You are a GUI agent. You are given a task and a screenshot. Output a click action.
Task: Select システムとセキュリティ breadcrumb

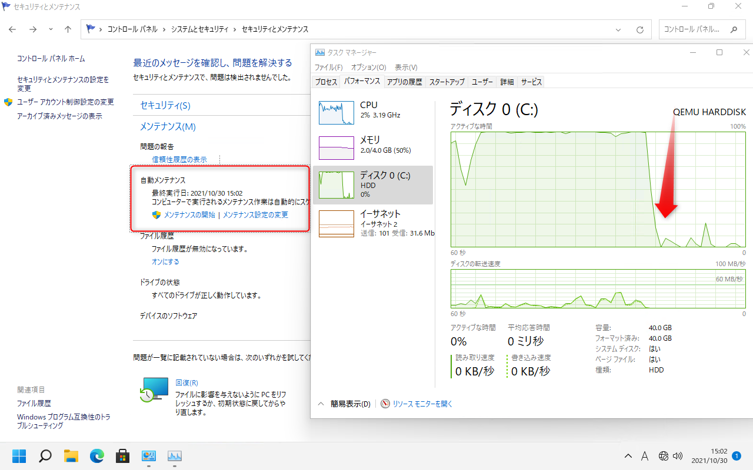[x=201, y=29]
